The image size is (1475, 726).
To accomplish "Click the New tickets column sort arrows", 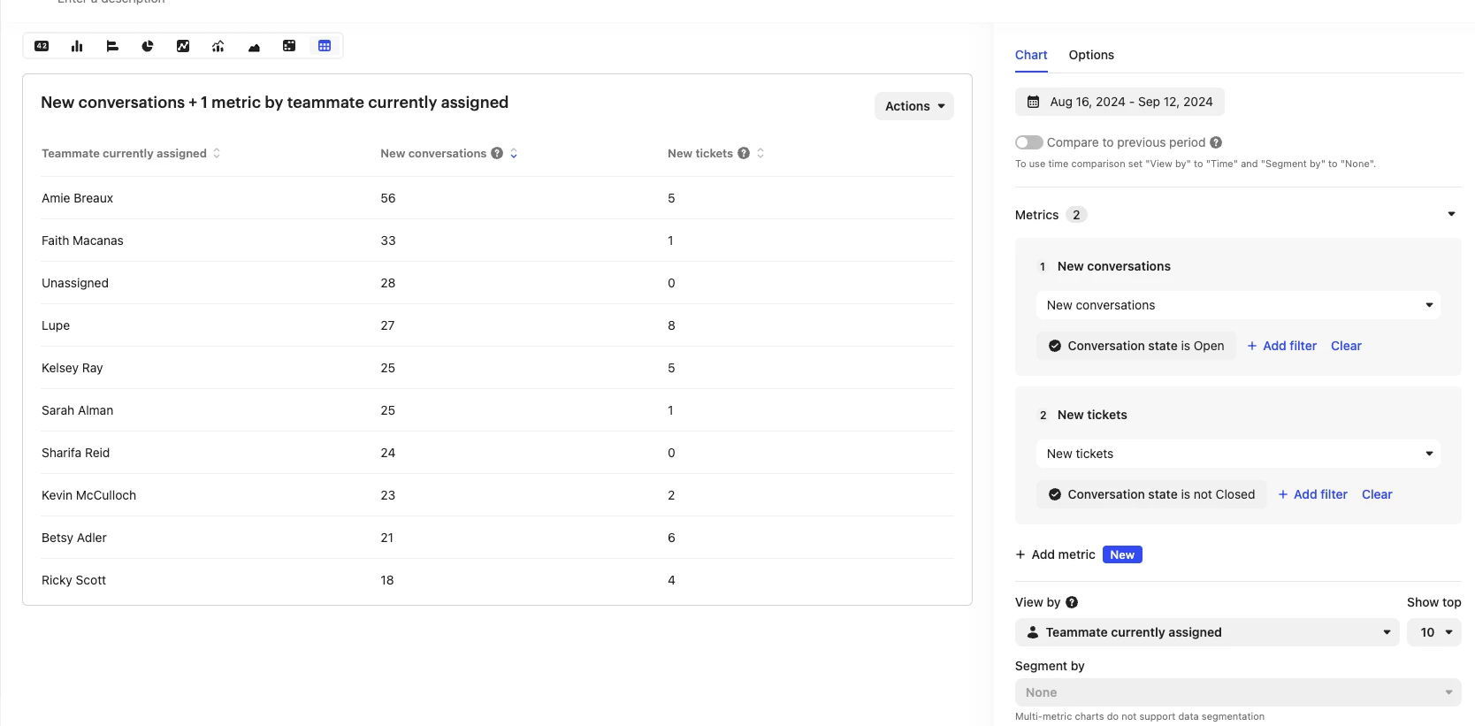I will tap(760, 153).
